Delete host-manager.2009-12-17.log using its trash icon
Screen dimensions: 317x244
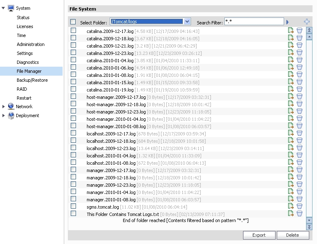click(x=300, y=96)
